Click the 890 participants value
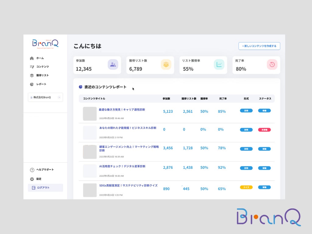Image resolution: width=312 pixels, height=234 pixels. [166, 189]
